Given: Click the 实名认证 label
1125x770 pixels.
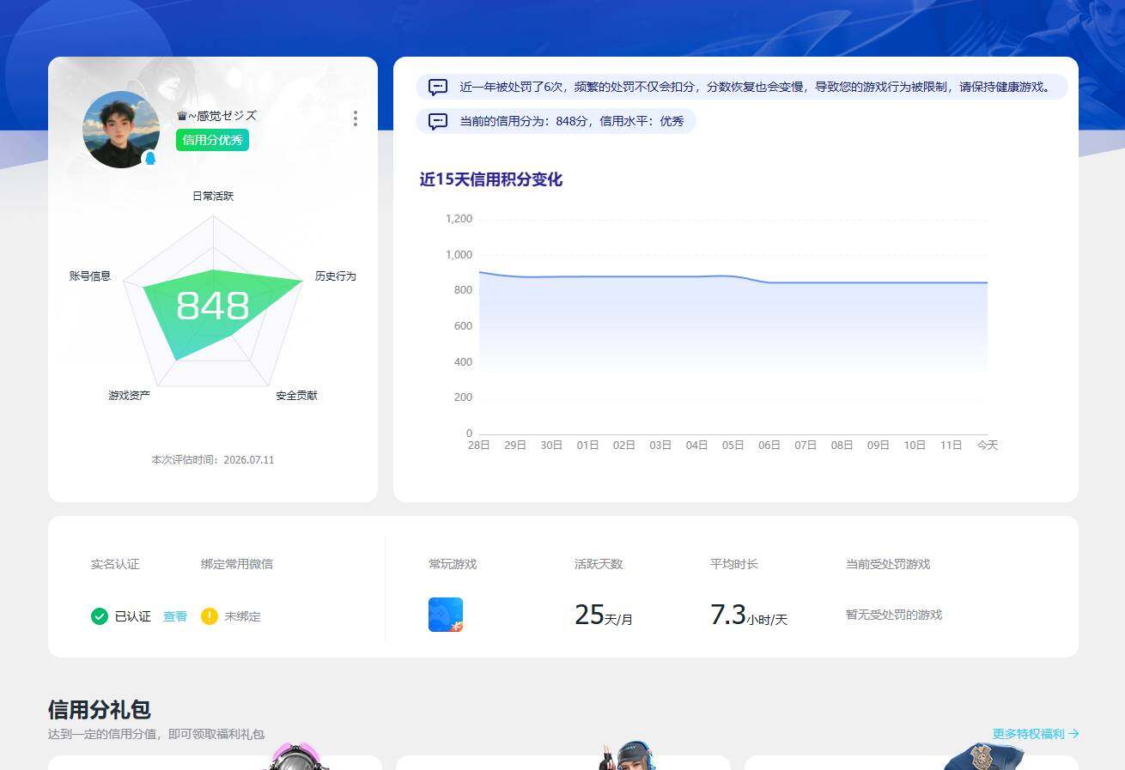Looking at the screenshot, I should click(115, 564).
